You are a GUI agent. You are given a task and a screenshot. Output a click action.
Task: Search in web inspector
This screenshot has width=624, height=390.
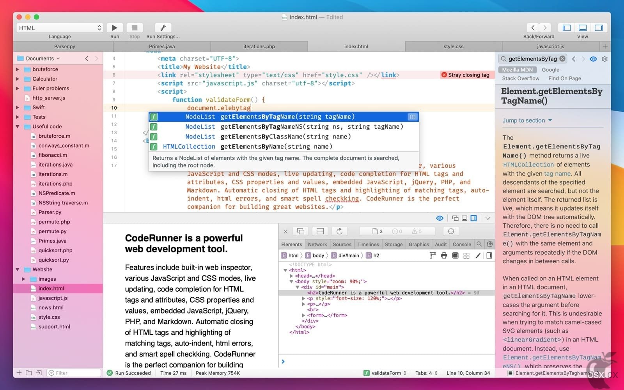tap(479, 244)
